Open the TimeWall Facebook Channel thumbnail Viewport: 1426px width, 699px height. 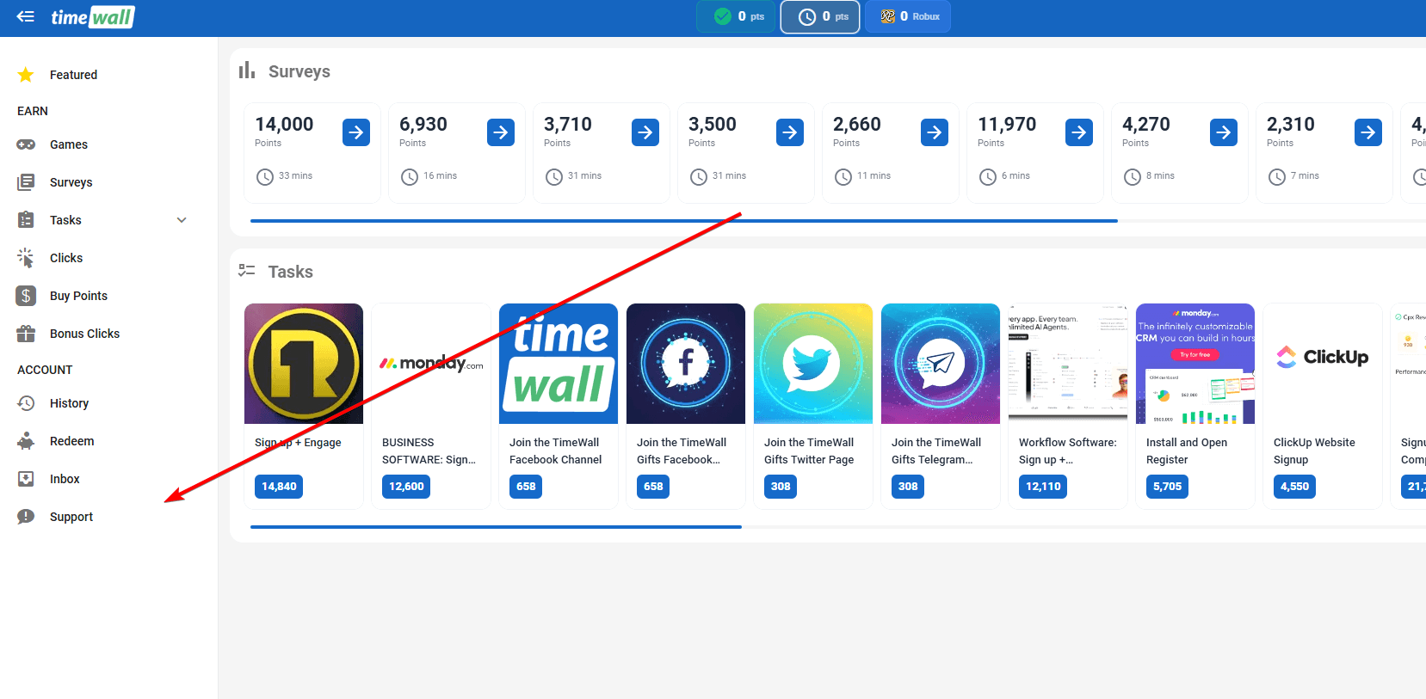pyautogui.click(x=559, y=364)
